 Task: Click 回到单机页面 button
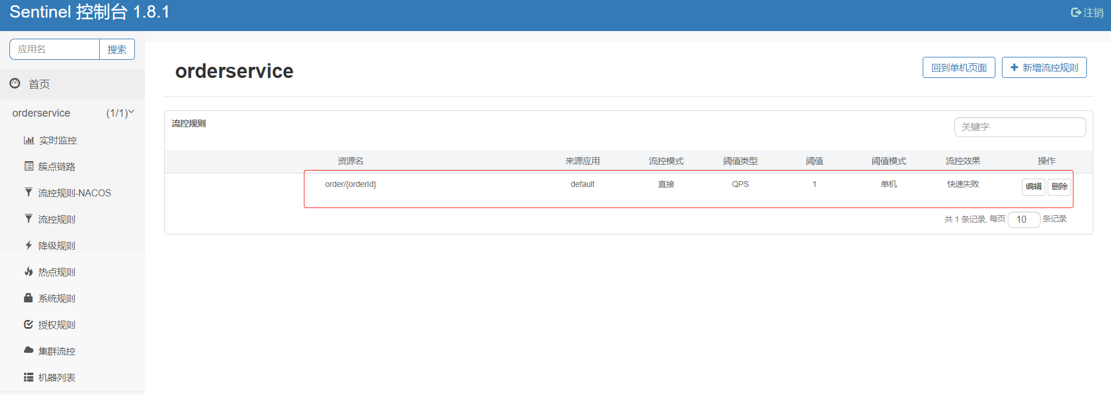coord(959,67)
